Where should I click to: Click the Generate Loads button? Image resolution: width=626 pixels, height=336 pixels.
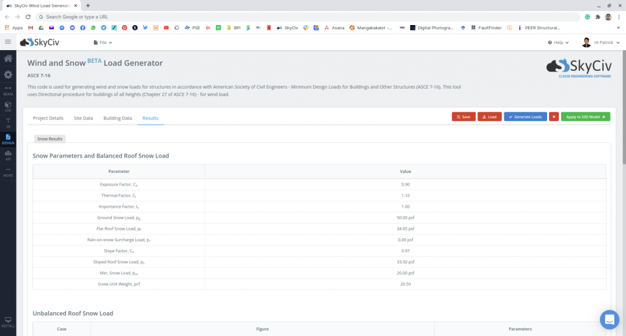pos(525,117)
